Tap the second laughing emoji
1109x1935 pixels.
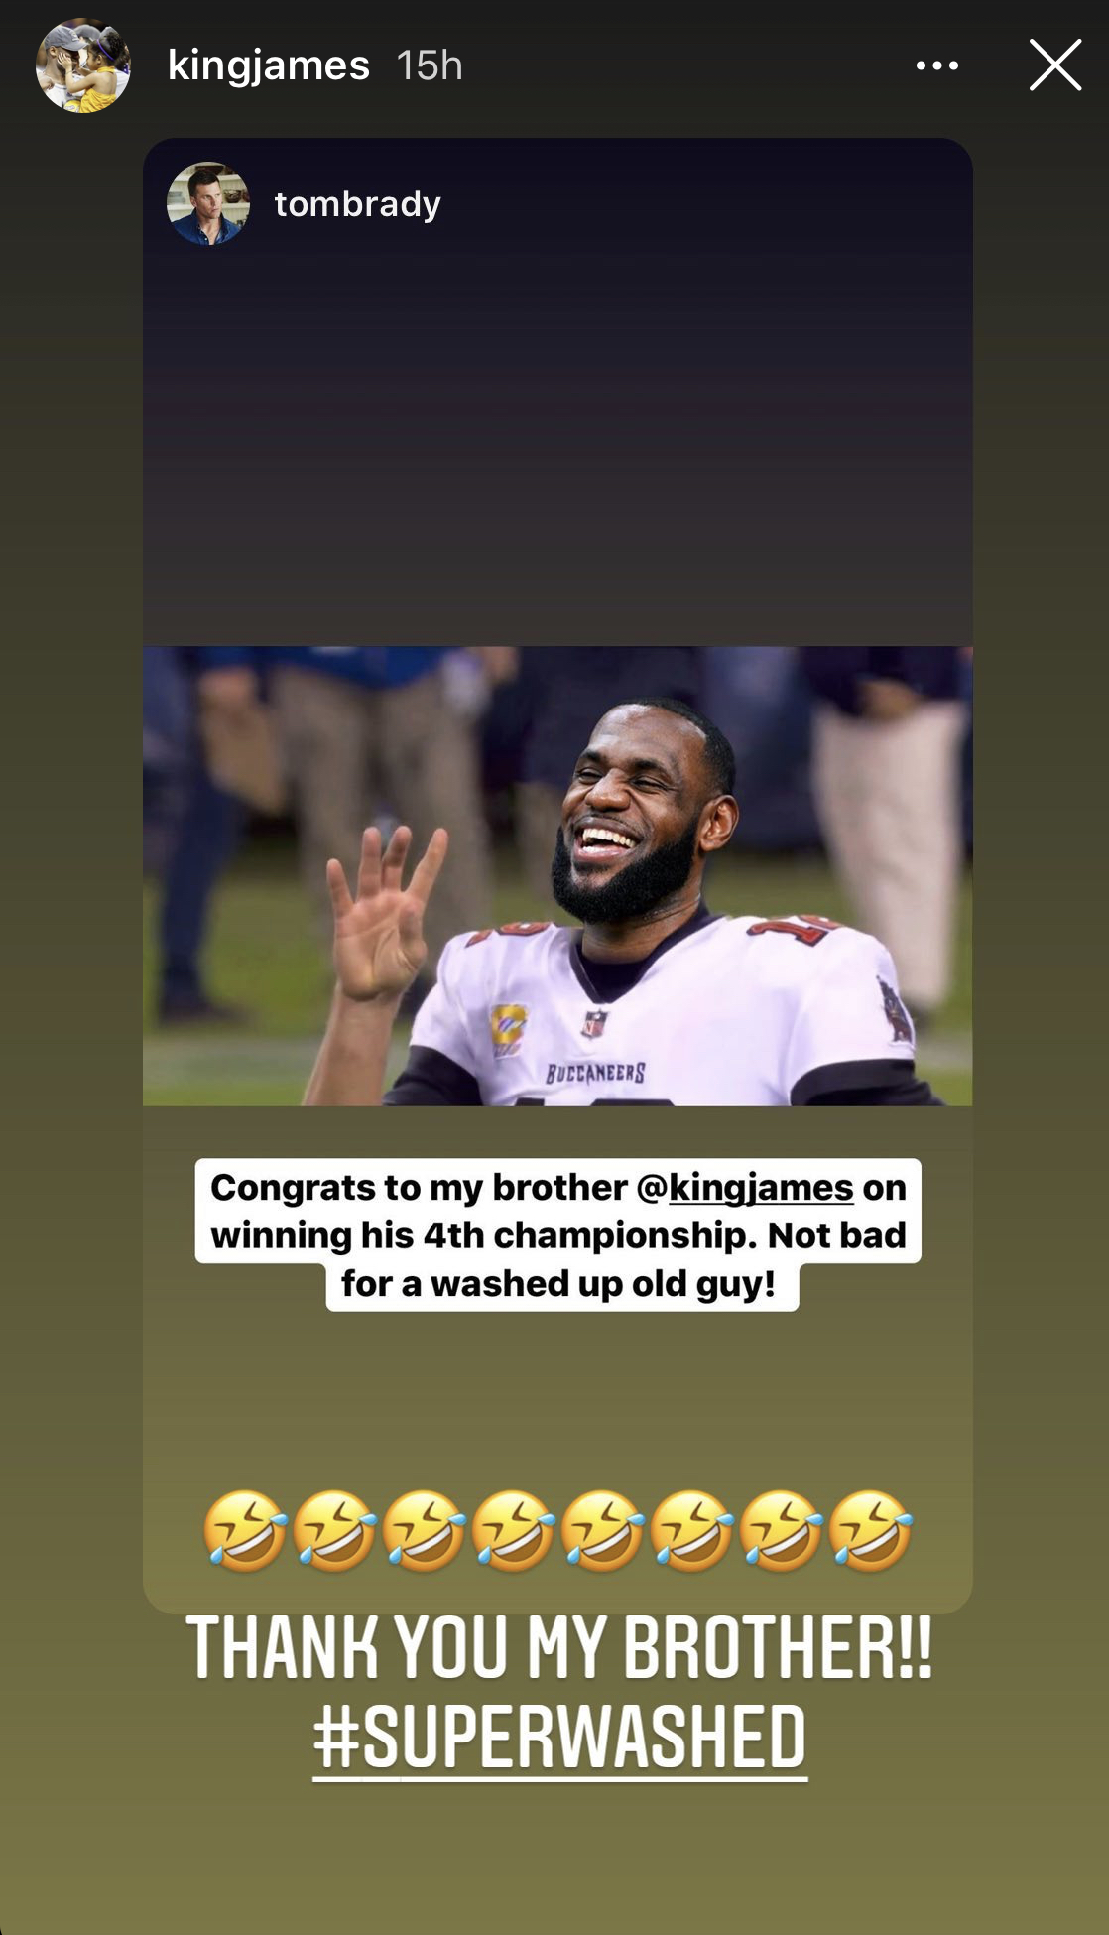[334, 1530]
